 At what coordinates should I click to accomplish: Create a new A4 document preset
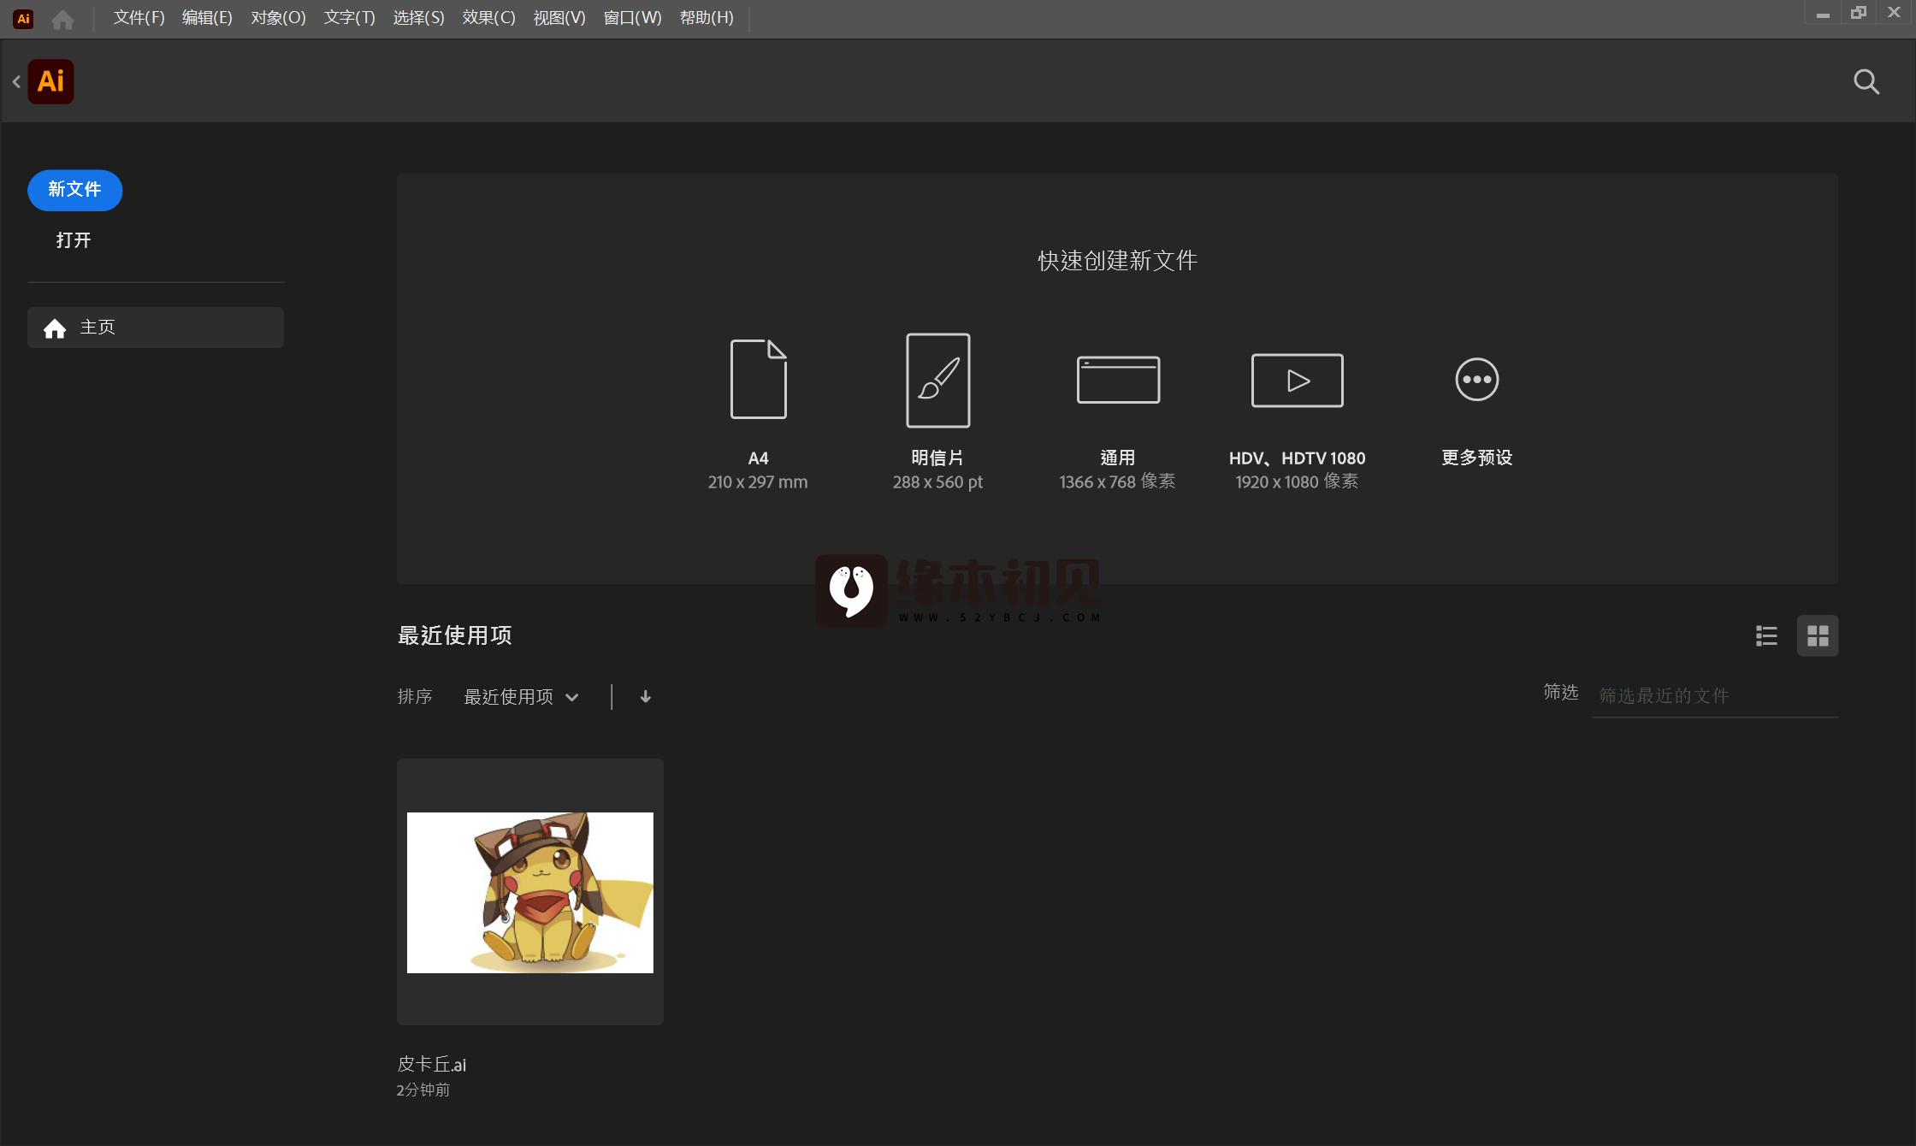point(758,379)
